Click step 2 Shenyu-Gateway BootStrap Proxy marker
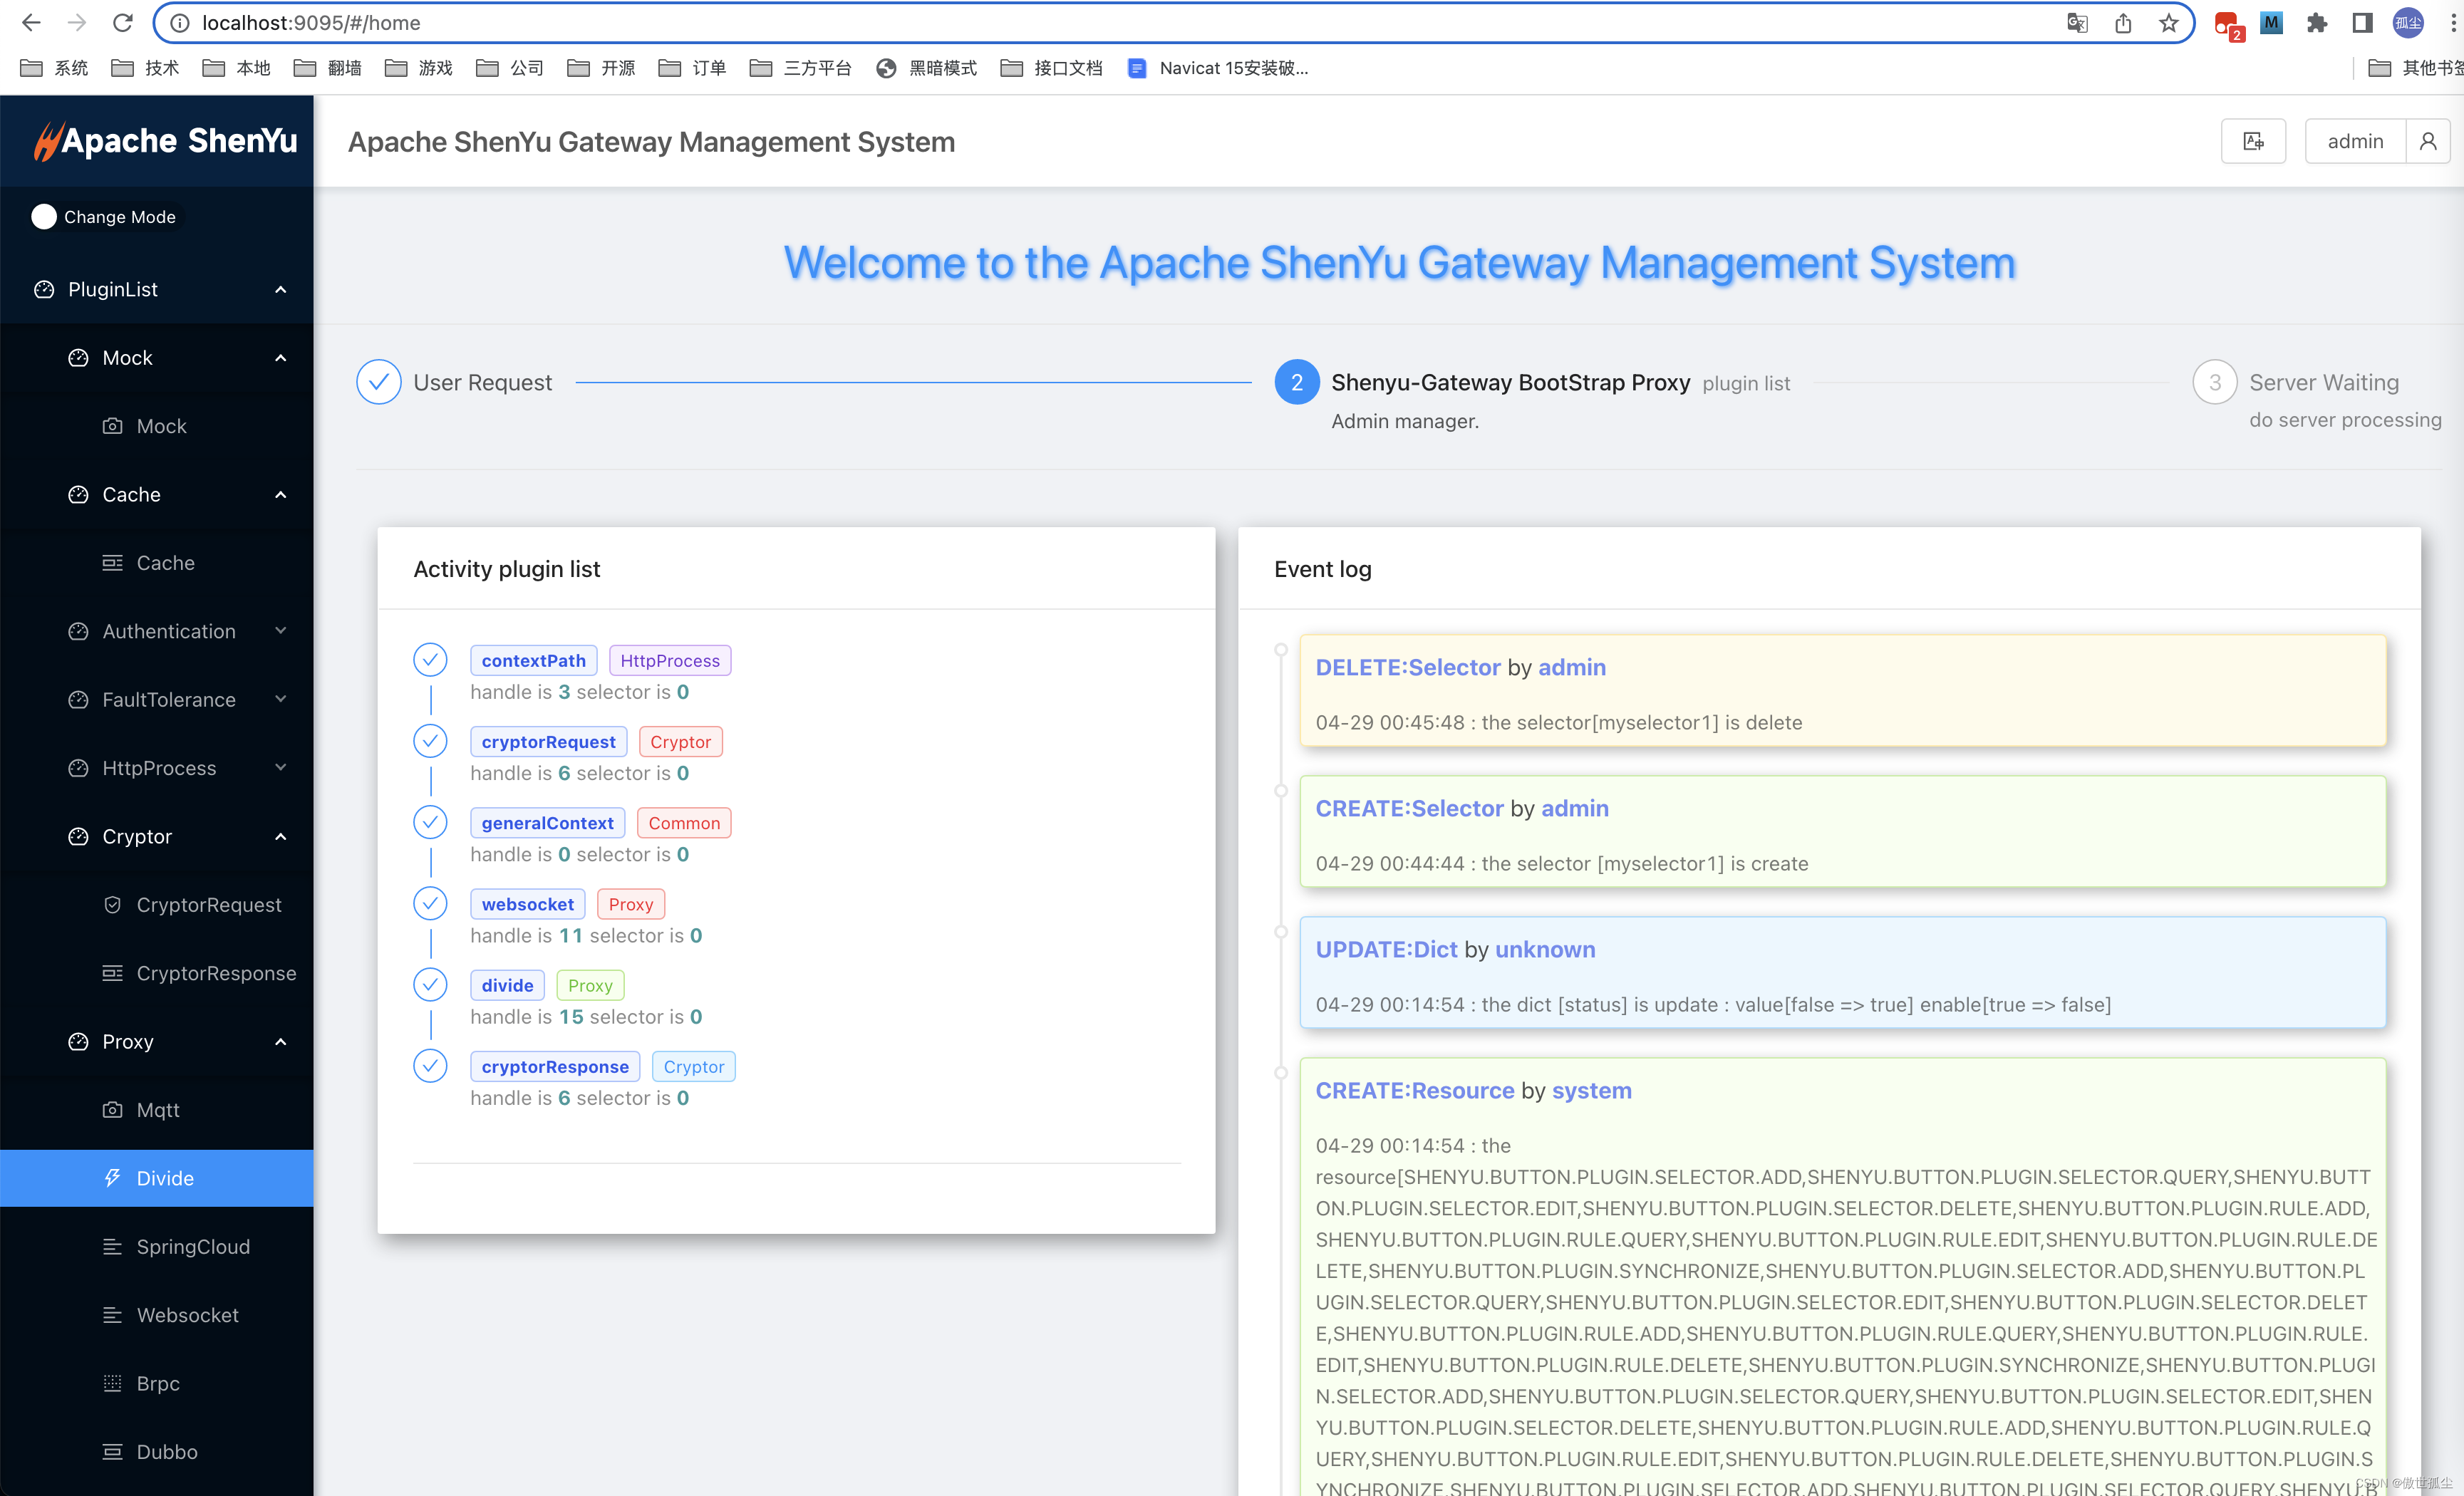 click(x=1296, y=382)
